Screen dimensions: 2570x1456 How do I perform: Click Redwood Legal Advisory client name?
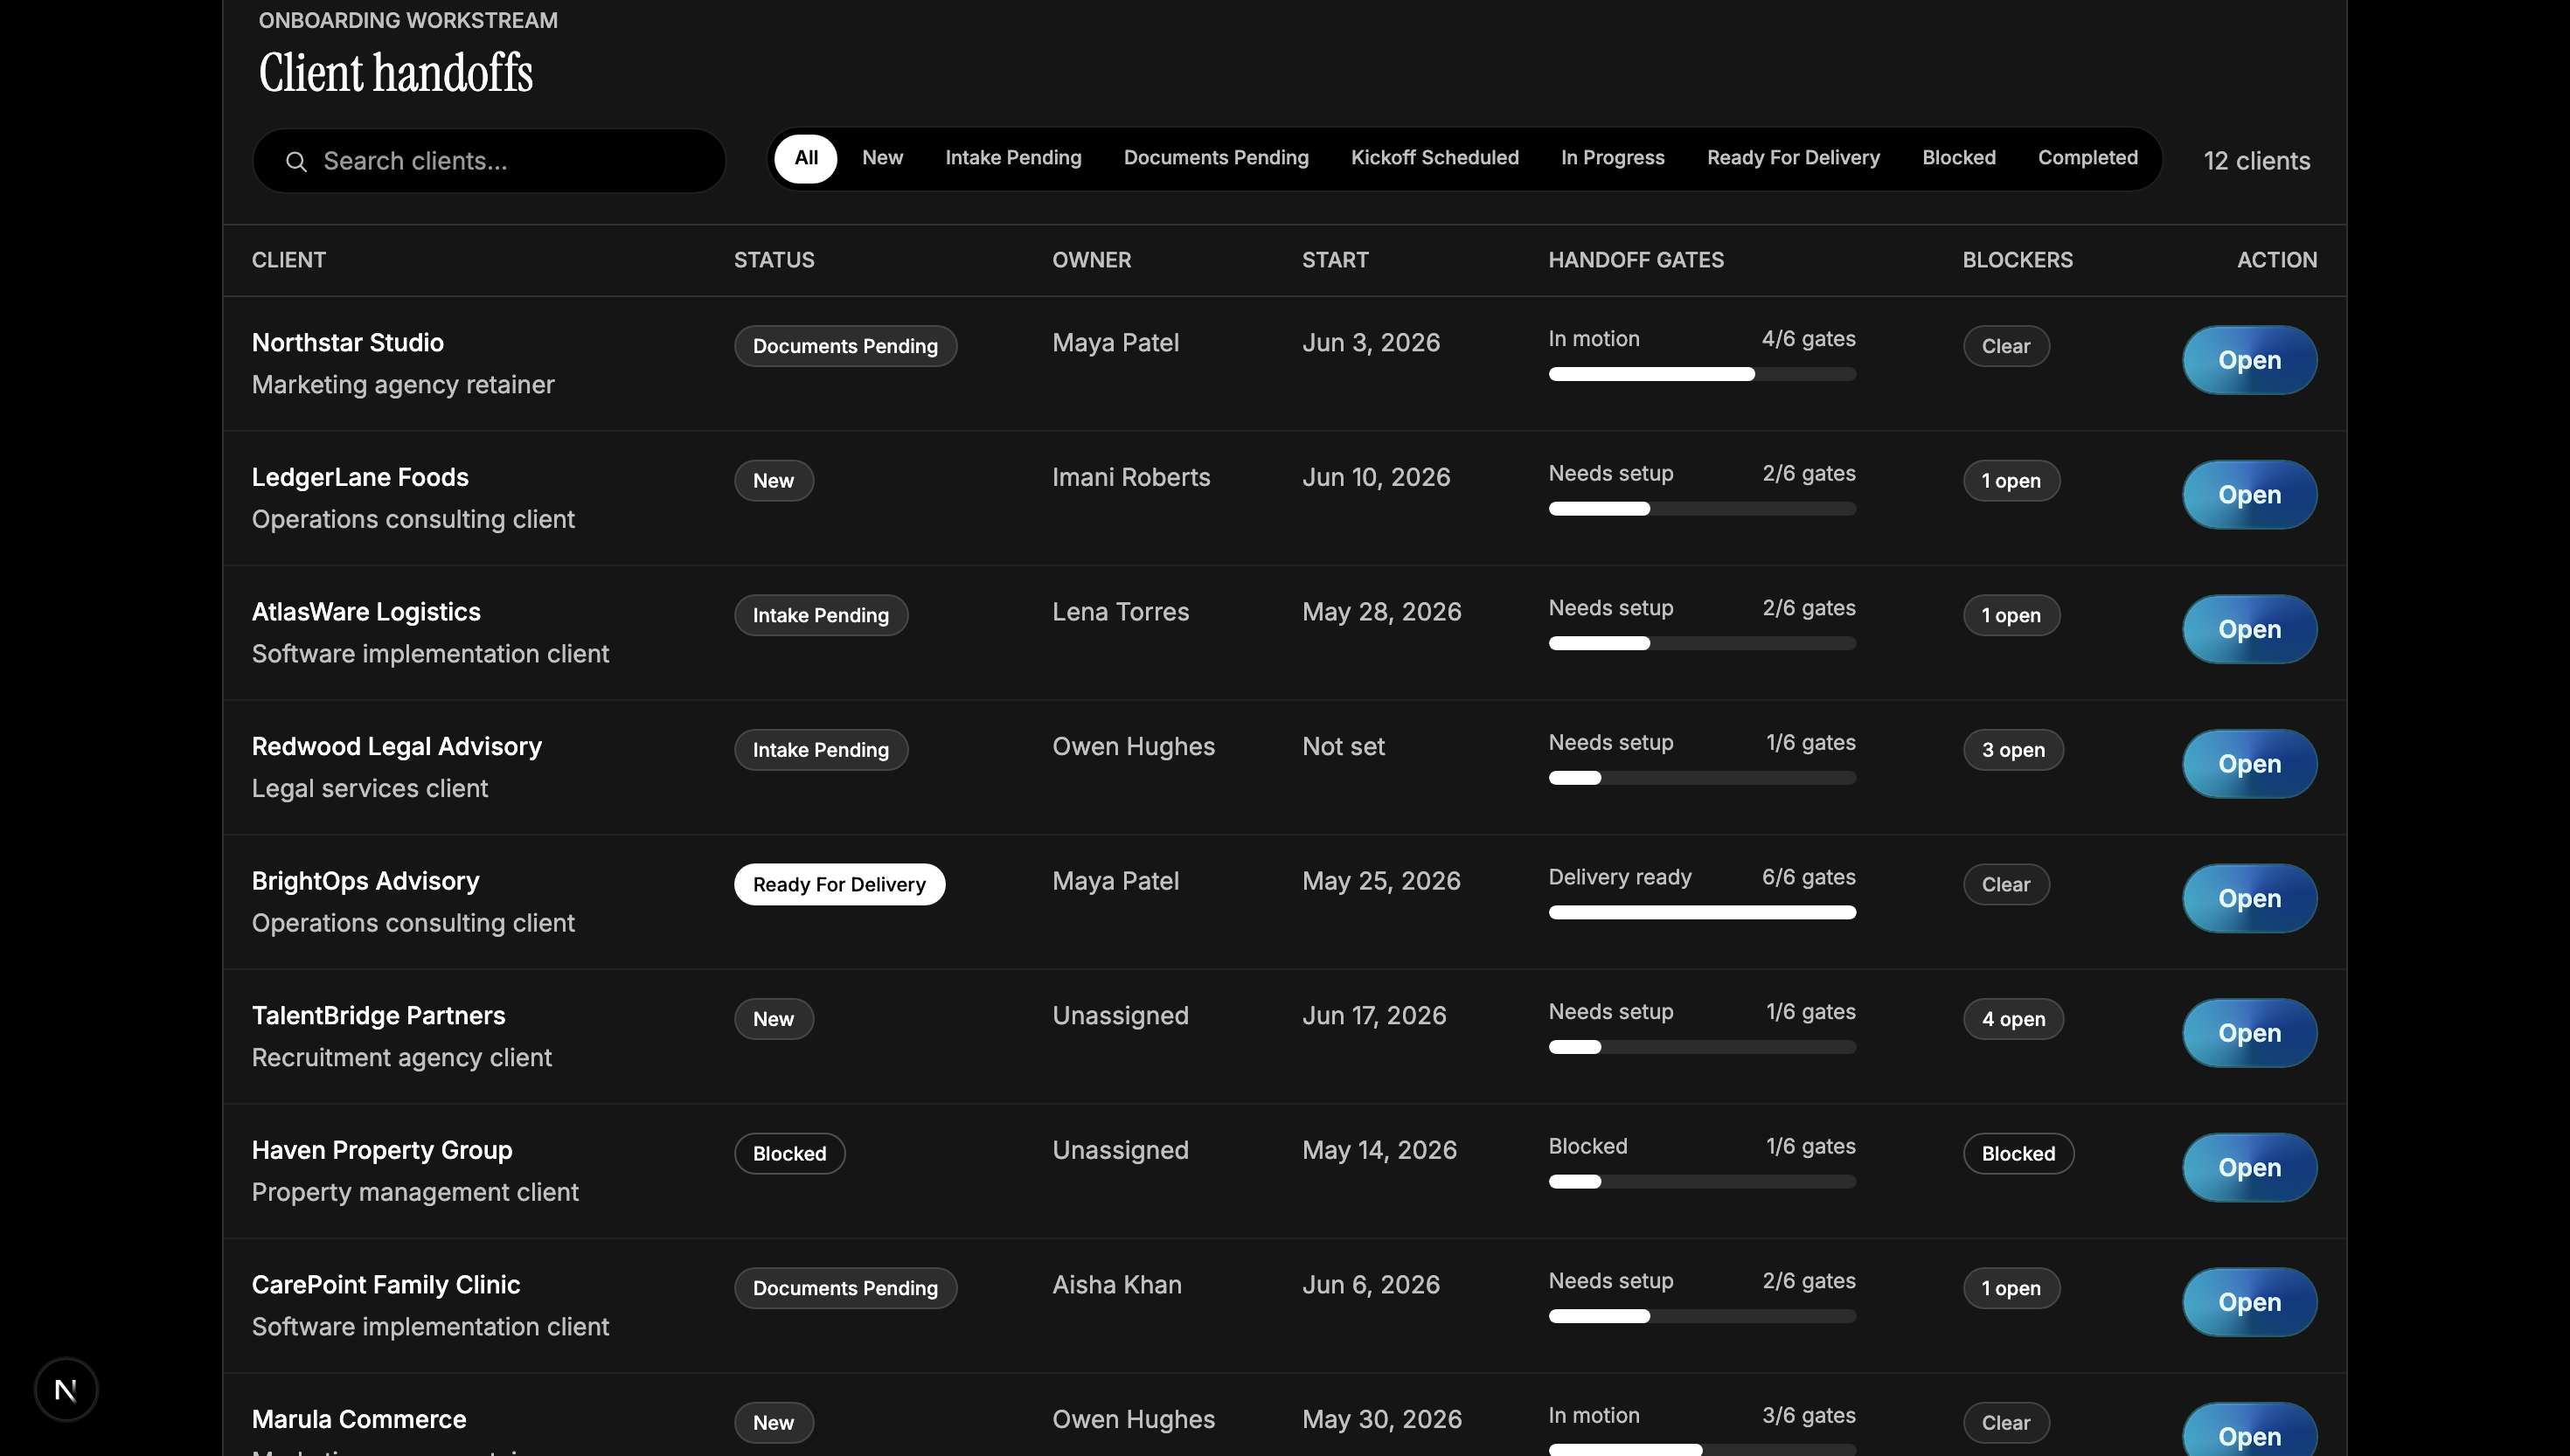tap(397, 747)
